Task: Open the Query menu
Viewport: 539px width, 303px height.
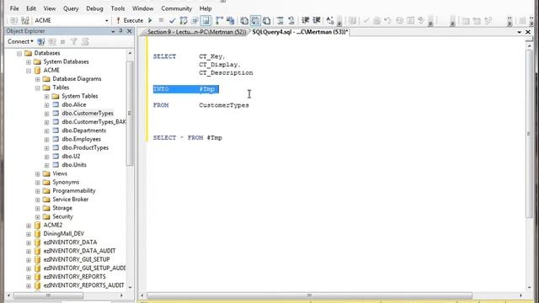Action: tap(71, 8)
